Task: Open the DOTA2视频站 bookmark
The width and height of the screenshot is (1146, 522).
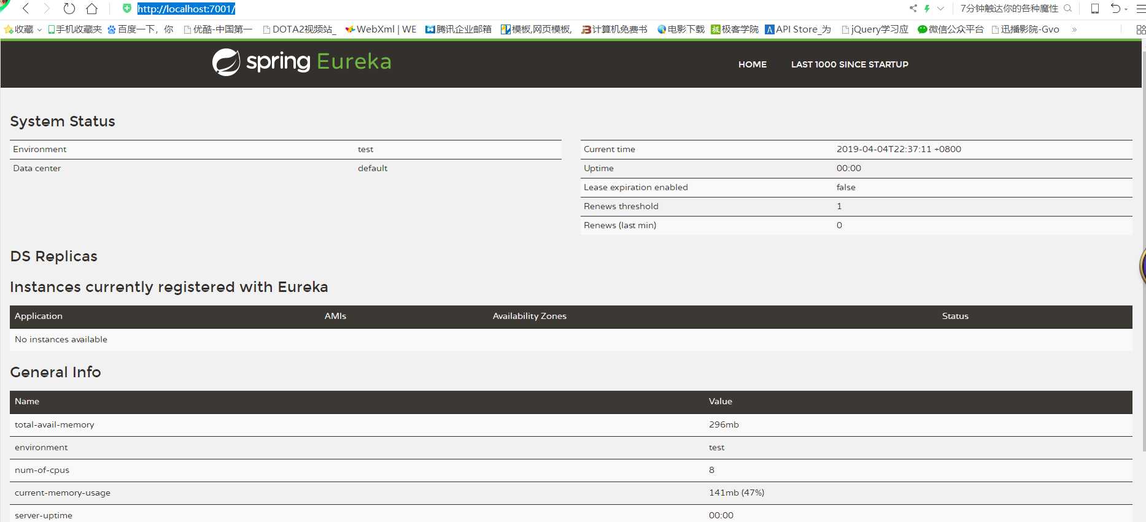Action: [x=300, y=29]
